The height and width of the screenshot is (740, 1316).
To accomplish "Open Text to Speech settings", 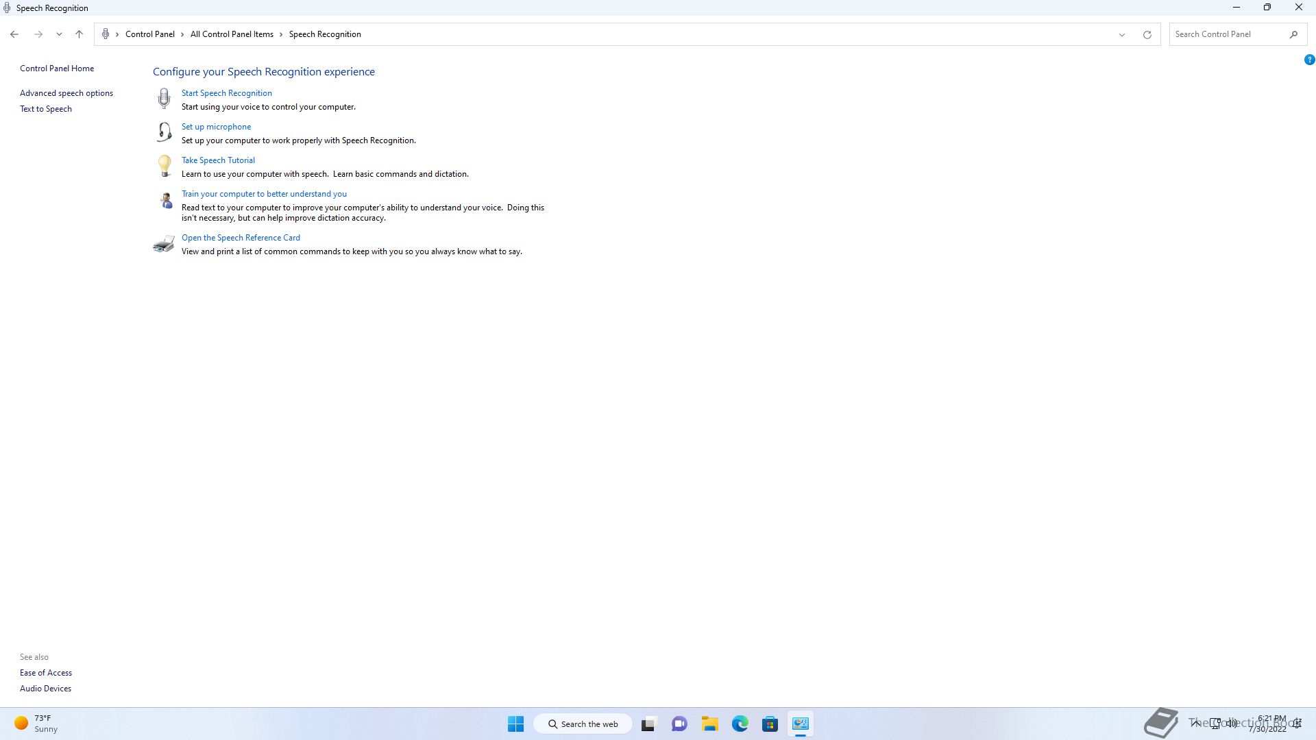I will pos(46,109).
